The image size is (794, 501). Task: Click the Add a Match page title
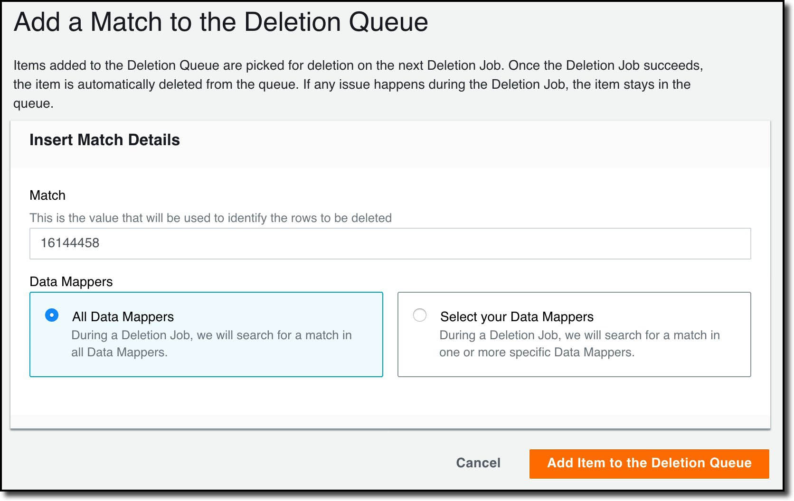tap(221, 22)
